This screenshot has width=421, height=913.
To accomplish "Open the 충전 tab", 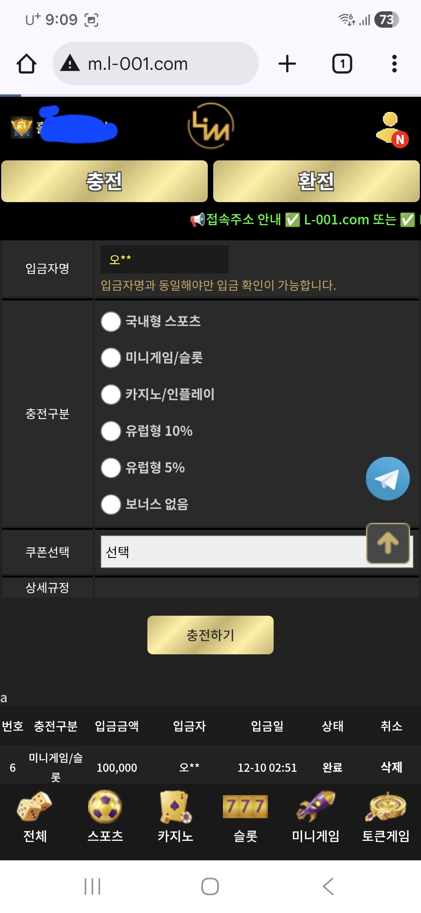I will (104, 181).
